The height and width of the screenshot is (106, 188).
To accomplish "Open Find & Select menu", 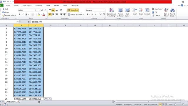I will pos(172,12).
